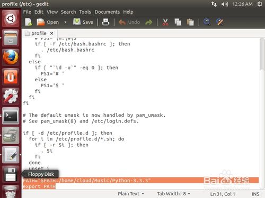Open the system gear session menu
This screenshot has width=265, height=198.
pyautogui.click(x=260, y=4)
